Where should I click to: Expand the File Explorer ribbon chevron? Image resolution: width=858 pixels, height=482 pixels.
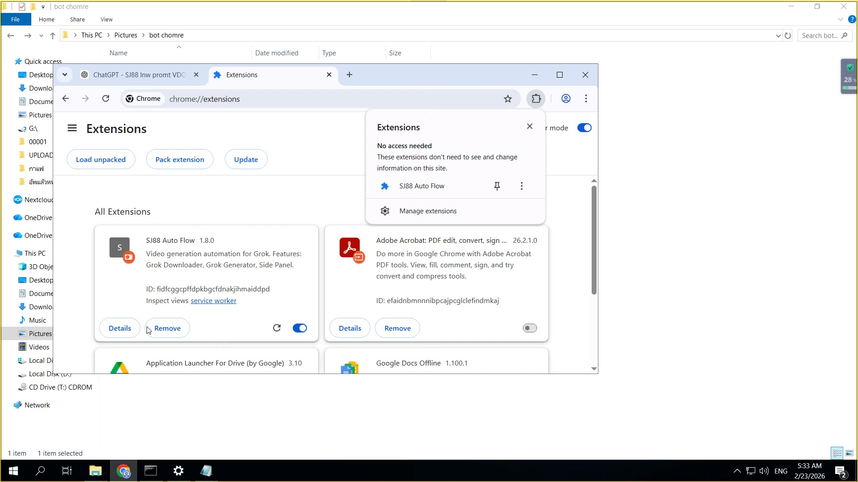(840, 20)
